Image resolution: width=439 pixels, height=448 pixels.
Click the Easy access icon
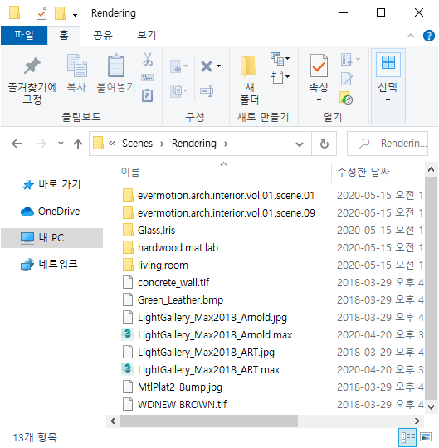(x=277, y=77)
